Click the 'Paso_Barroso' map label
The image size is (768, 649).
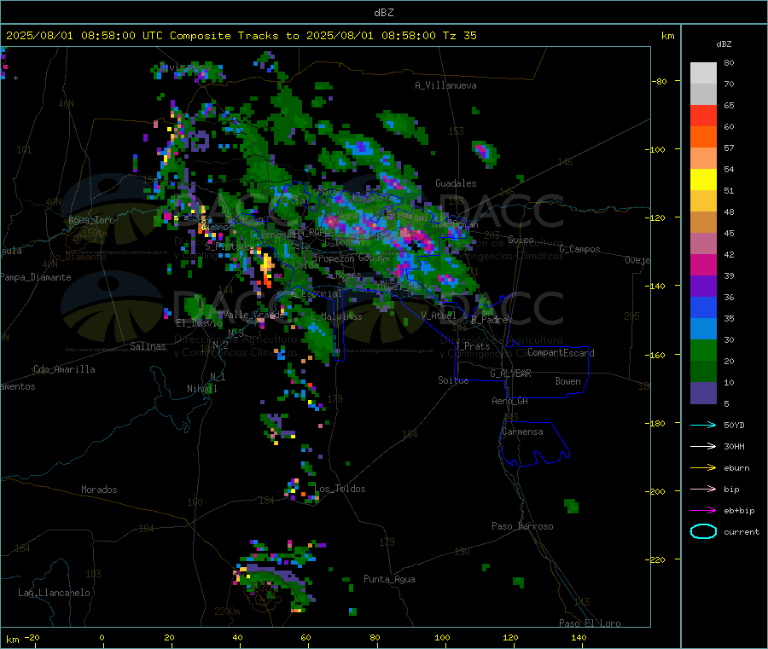522,527
